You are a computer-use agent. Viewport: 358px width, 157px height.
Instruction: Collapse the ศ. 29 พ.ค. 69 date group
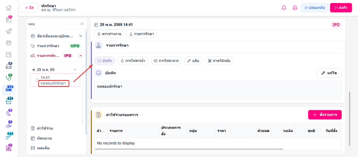pos(75,69)
